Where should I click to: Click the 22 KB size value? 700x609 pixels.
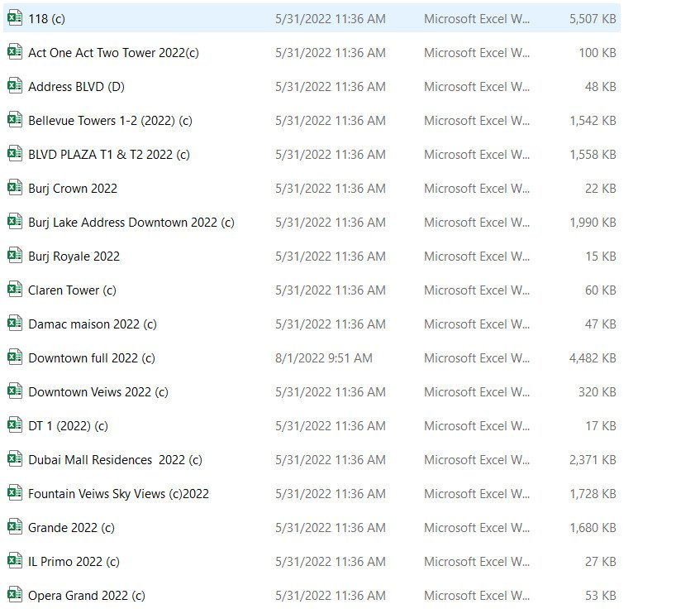[601, 189]
